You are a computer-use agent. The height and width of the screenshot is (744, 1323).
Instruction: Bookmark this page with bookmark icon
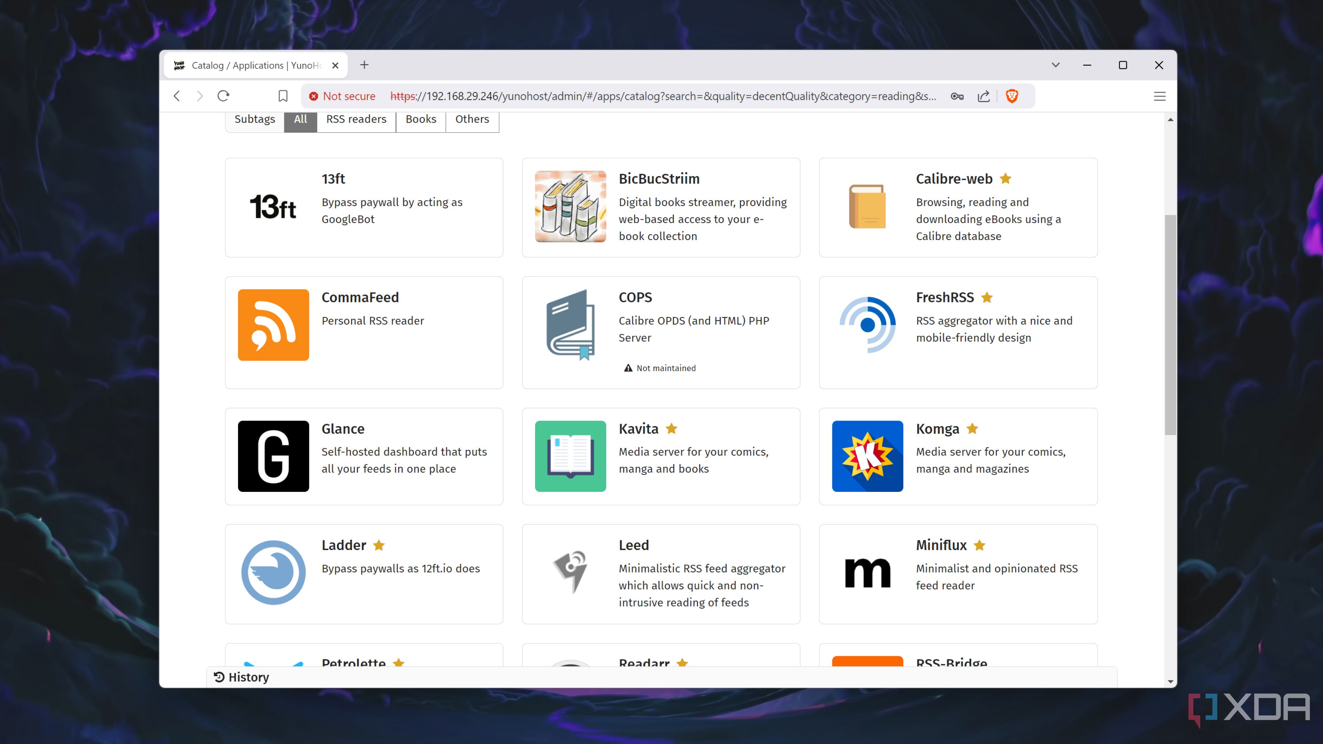[283, 96]
